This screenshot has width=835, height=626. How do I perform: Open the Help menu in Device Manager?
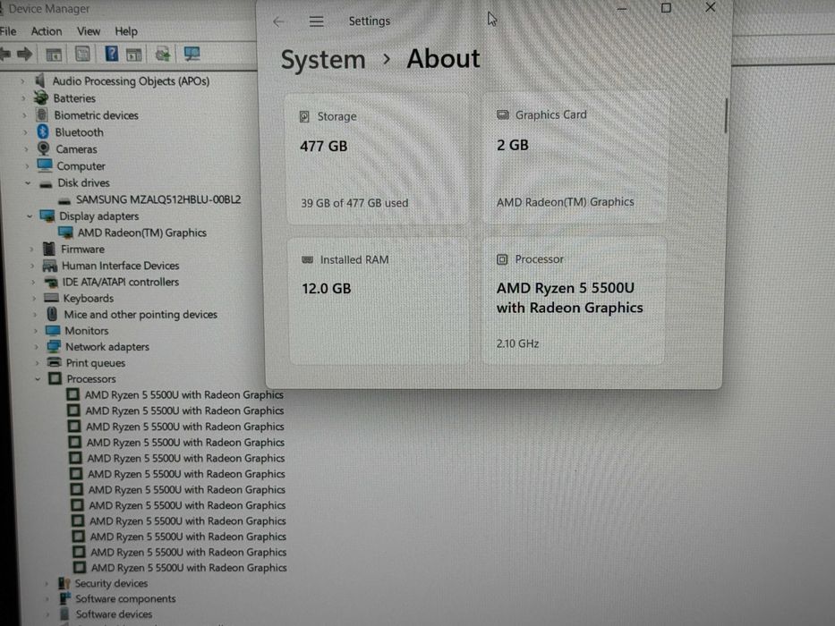(x=126, y=31)
